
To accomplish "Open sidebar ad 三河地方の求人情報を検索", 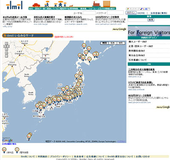I will (142, 69).
